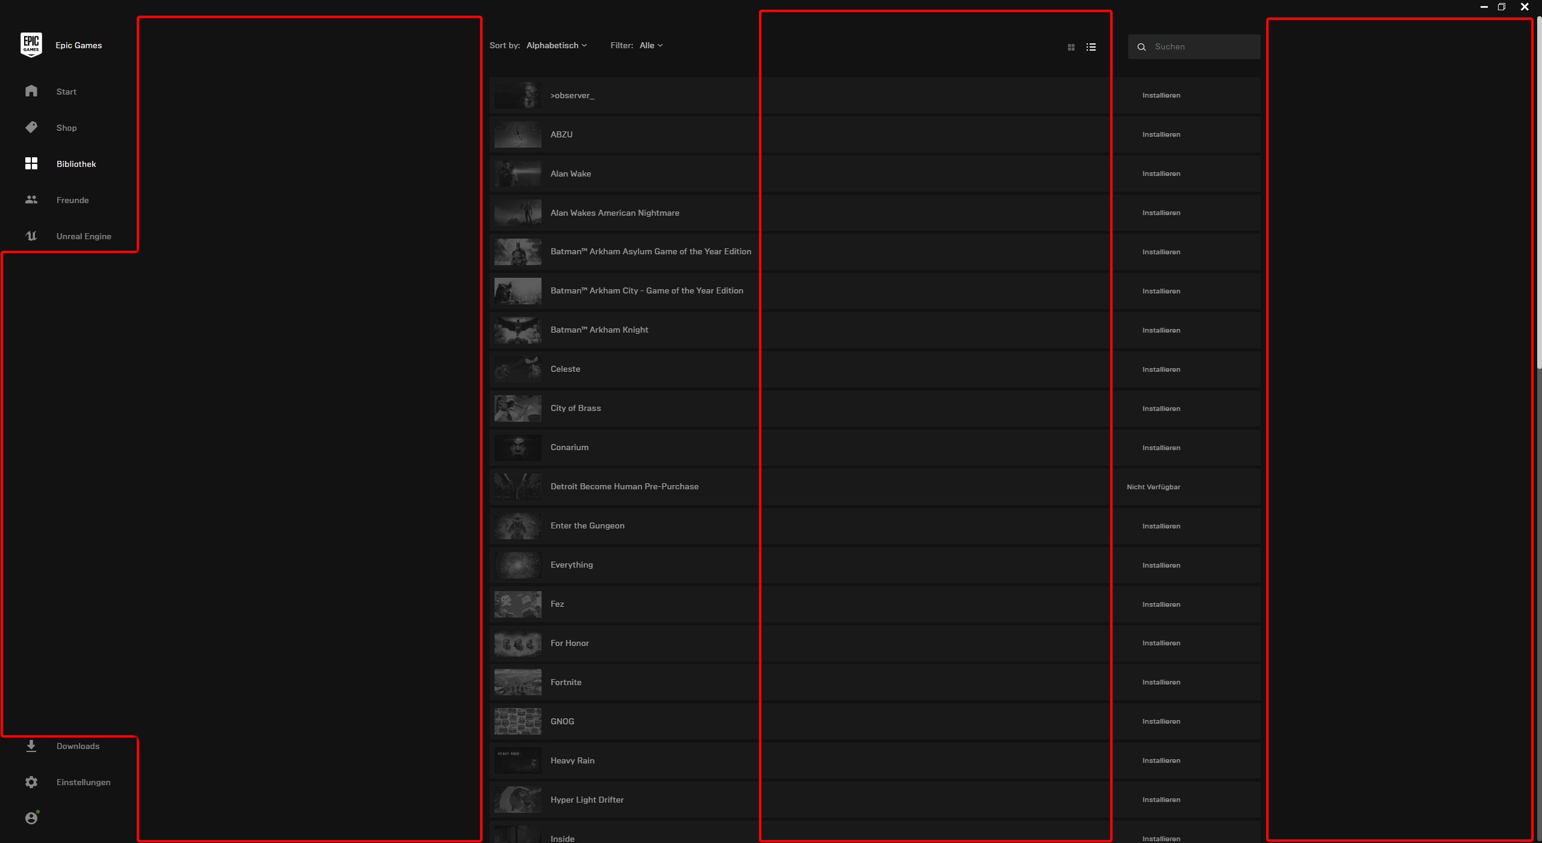Switch to list view layout
The height and width of the screenshot is (843, 1542).
pos(1091,47)
